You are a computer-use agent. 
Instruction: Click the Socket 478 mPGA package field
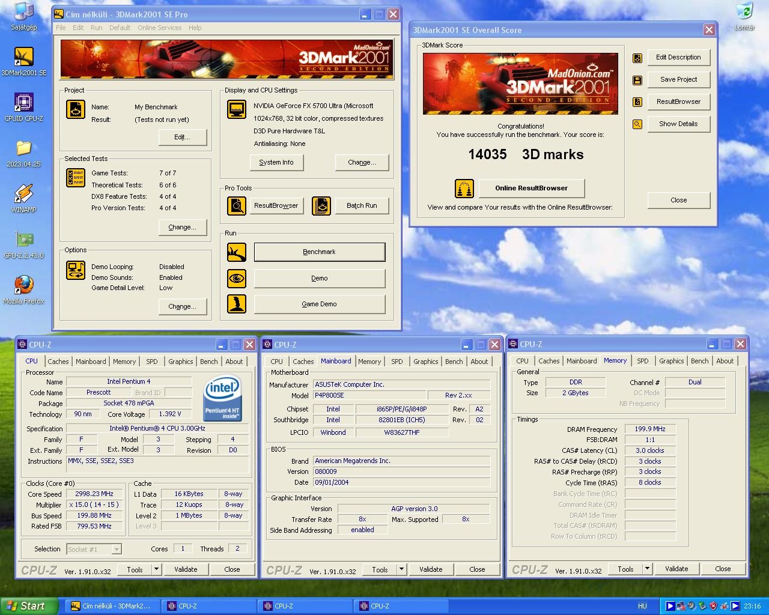pos(129,403)
